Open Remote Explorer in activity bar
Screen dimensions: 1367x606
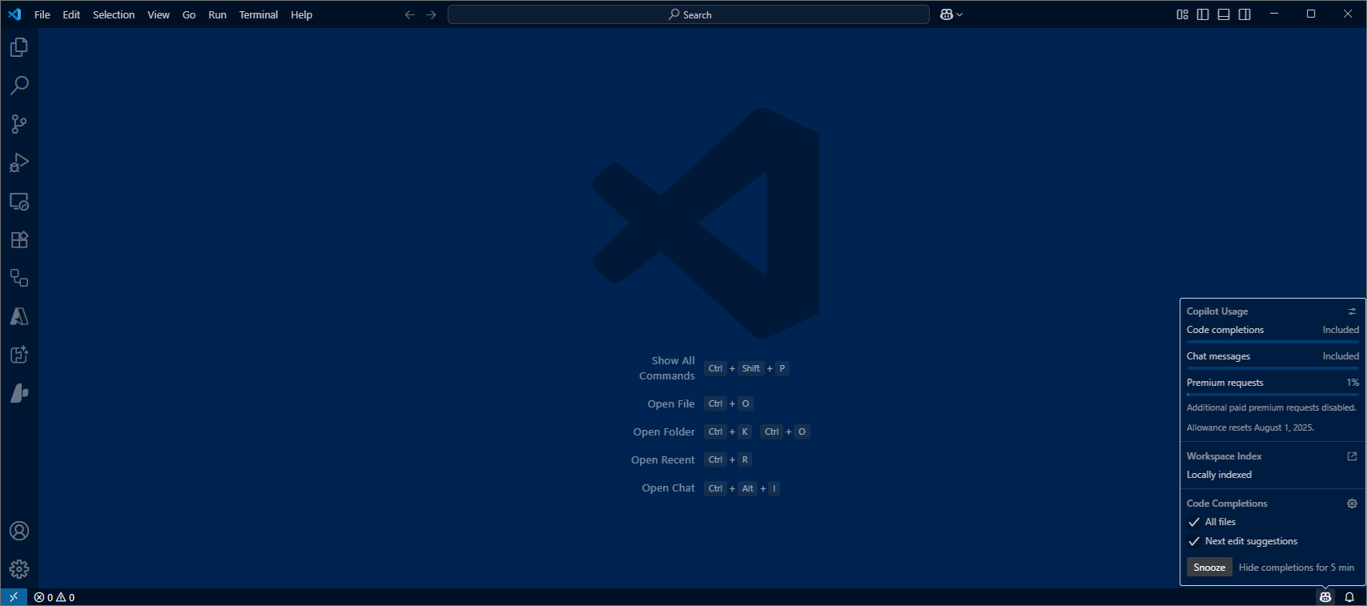point(19,201)
